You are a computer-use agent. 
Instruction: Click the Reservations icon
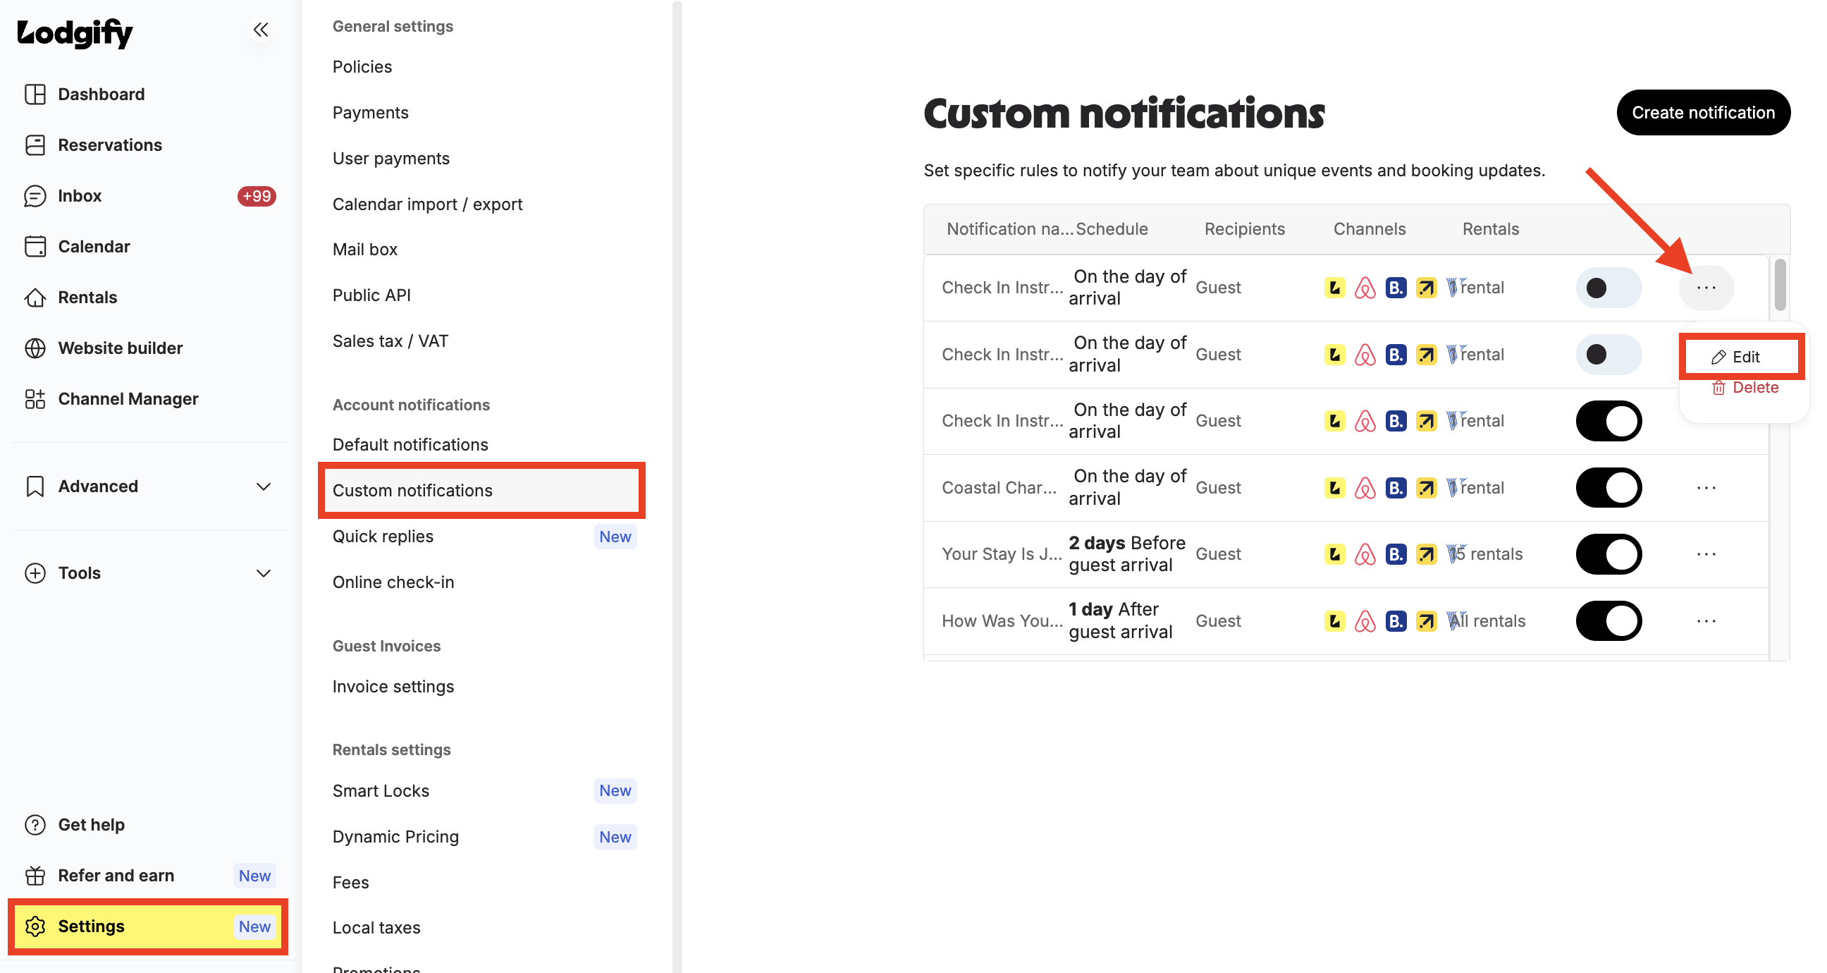[35, 145]
